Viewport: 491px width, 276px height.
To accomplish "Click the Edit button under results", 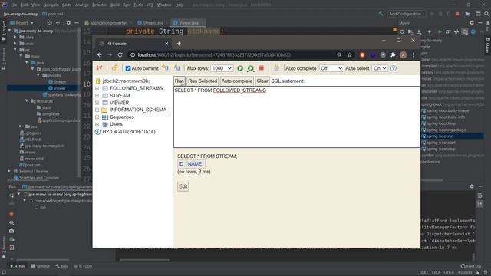I will (183, 186).
